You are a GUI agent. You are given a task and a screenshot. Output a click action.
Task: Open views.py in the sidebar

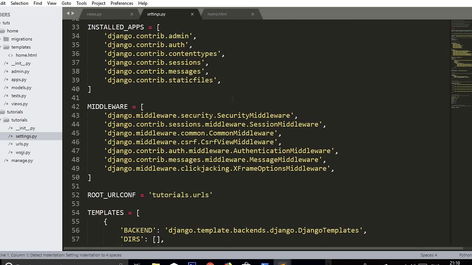coord(20,104)
